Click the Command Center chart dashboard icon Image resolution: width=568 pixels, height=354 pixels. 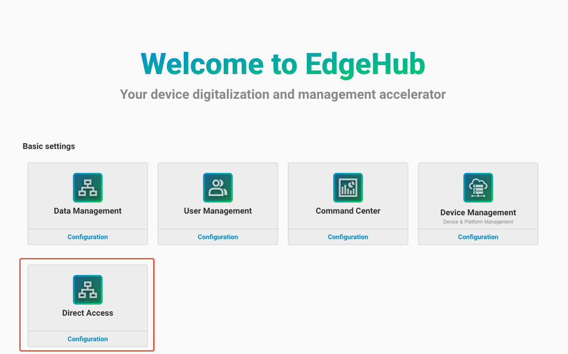click(348, 188)
